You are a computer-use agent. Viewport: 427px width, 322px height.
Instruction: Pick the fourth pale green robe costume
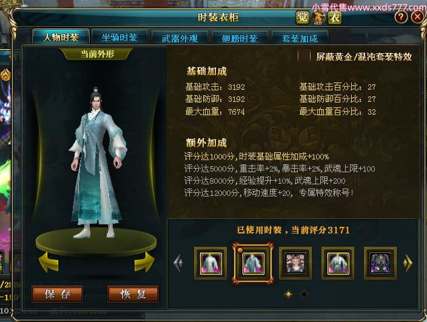click(338, 263)
